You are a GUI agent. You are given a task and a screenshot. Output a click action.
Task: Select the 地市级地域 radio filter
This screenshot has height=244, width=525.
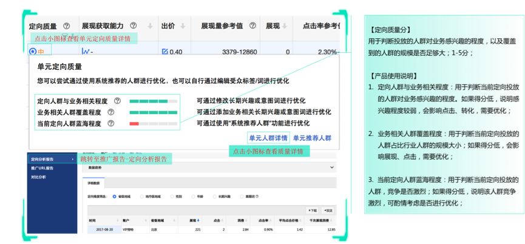pos(141,197)
